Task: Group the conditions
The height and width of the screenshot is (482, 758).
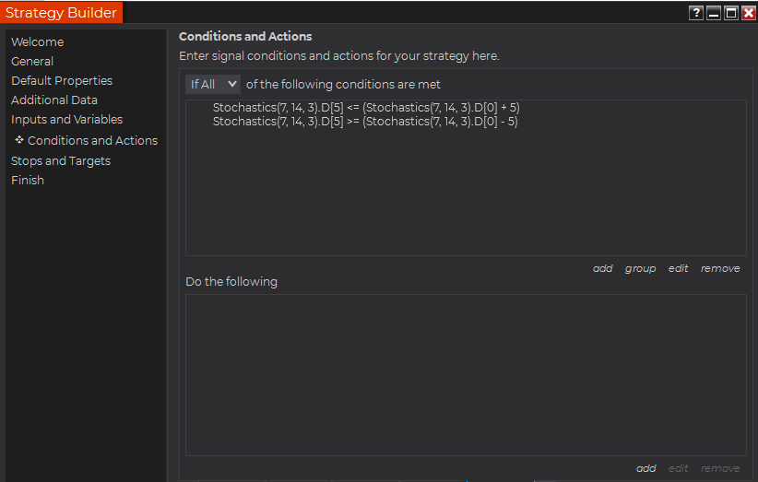Action: 640,268
